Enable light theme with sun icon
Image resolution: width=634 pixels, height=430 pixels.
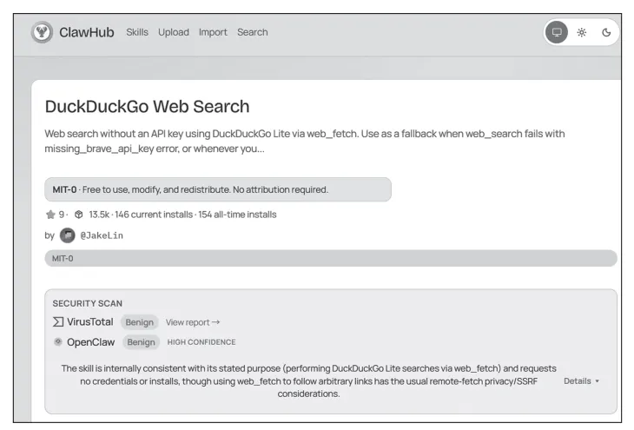click(x=582, y=32)
